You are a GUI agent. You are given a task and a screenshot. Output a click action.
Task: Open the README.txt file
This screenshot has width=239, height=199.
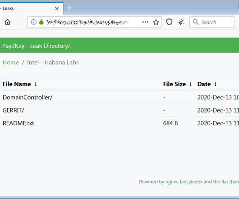[x=18, y=123]
